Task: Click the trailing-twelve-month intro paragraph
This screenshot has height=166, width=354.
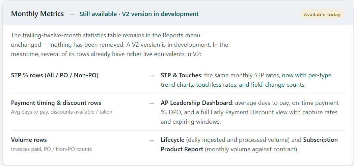Action: click(x=119, y=45)
